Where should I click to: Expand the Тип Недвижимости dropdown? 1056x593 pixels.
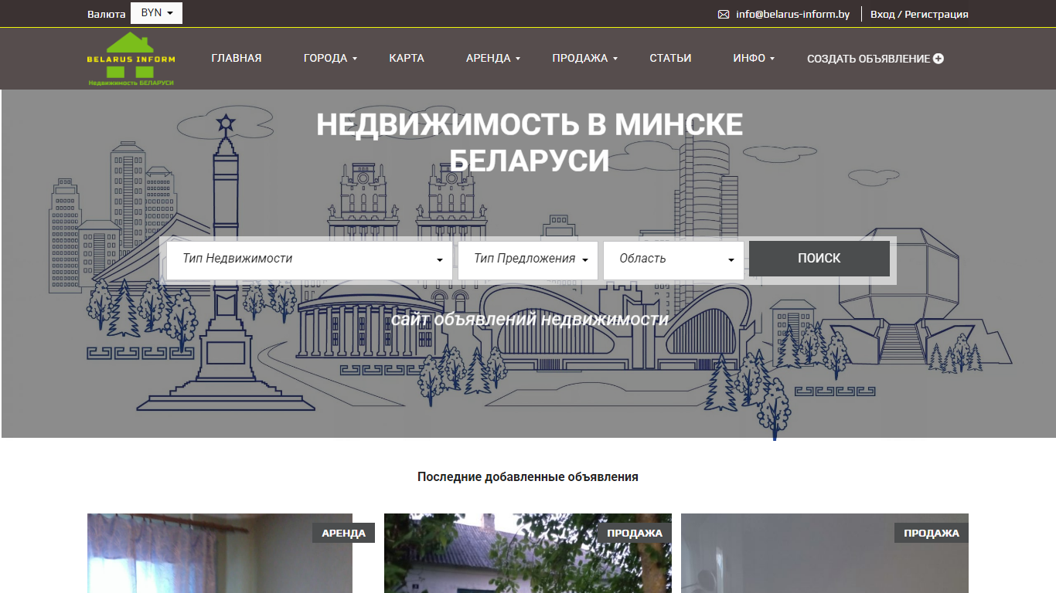(309, 259)
